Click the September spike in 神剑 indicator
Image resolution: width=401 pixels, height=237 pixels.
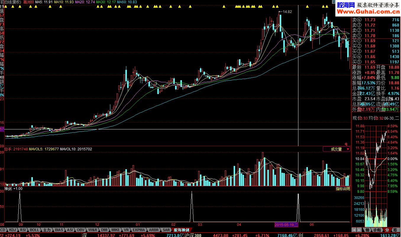pos(20,206)
